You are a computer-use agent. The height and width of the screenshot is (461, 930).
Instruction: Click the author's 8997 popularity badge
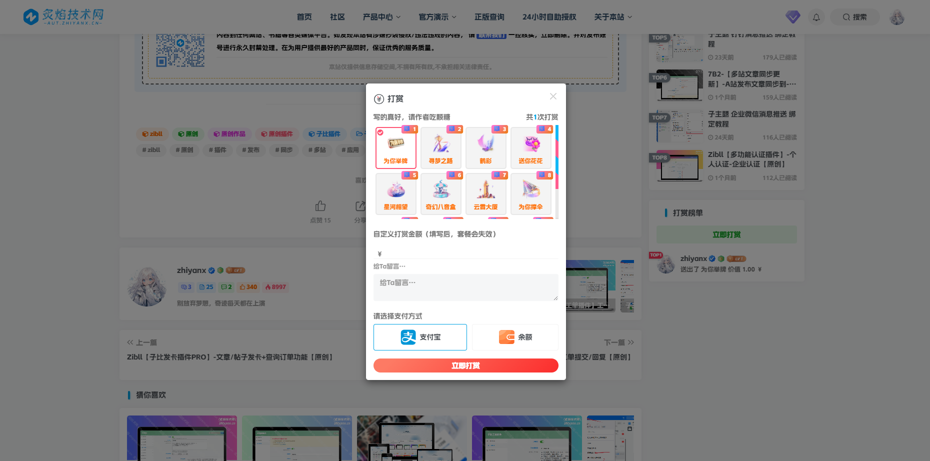(275, 287)
